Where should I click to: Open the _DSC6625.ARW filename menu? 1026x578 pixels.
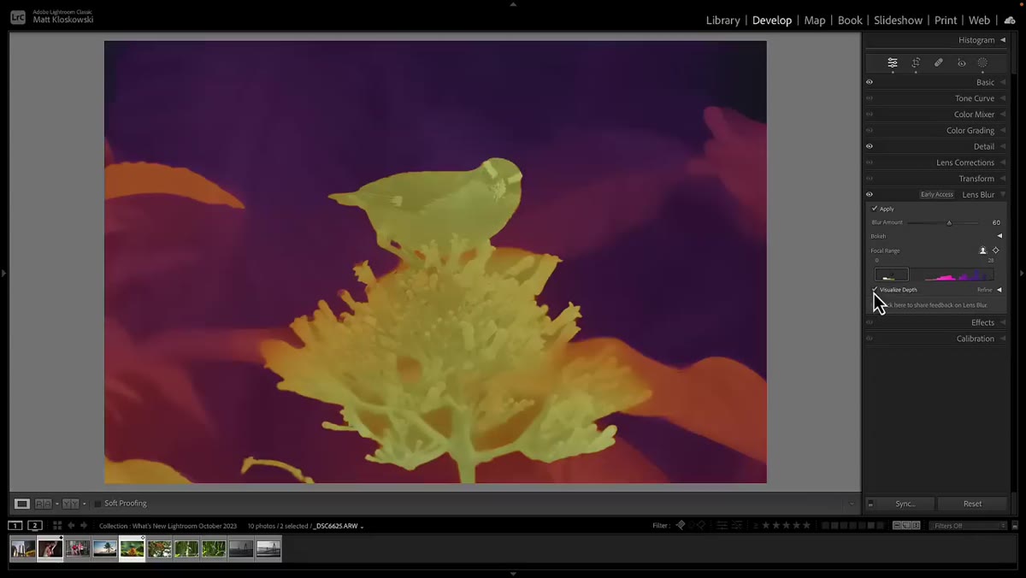(x=339, y=526)
